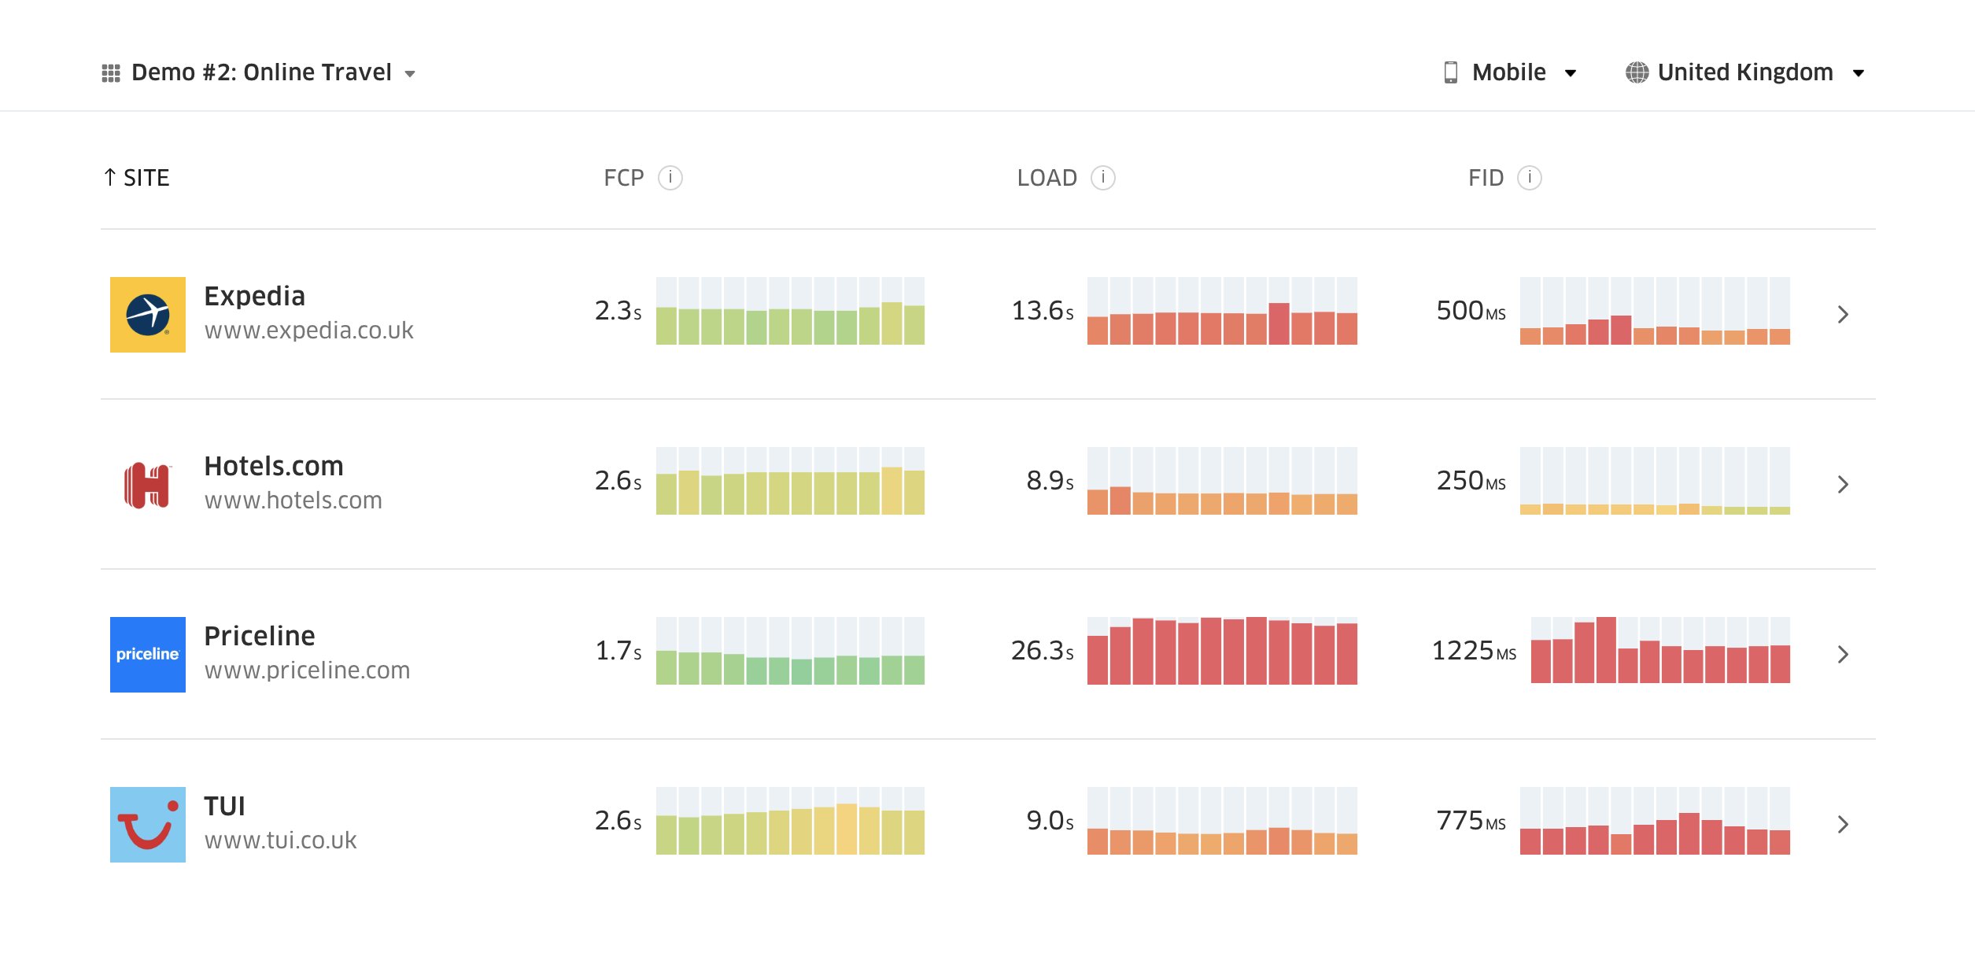Click the mobile phone icon in the header
The width and height of the screenshot is (1975, 979).
click(x=1452, y=72)
